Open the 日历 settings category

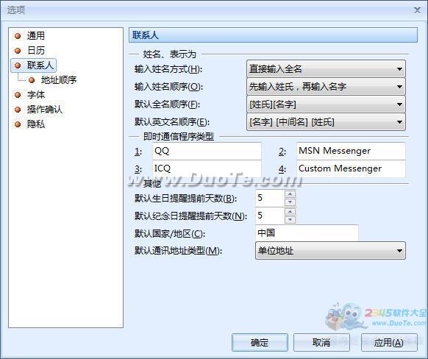pos(36,51)
